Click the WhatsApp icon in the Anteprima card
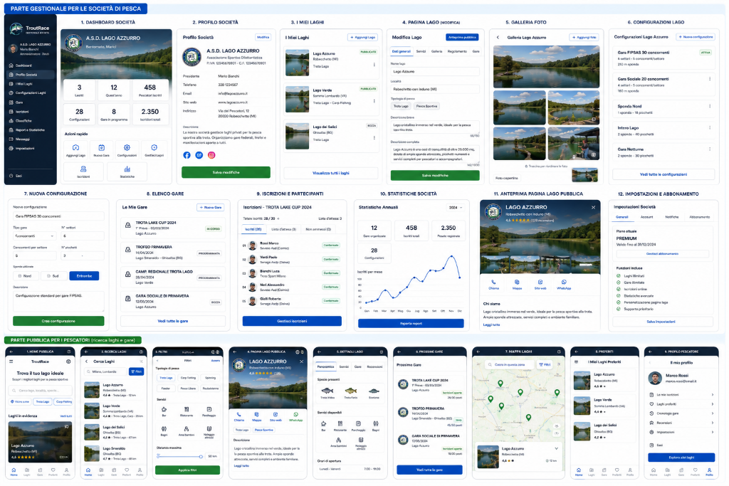 coord(564,282)
